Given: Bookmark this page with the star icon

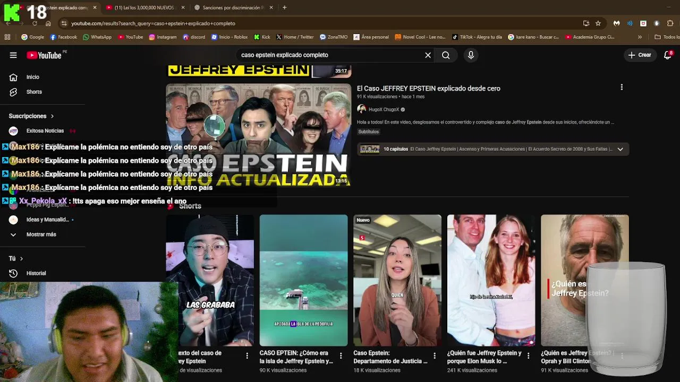Looking at the screenshot, I should click(598, 23).
